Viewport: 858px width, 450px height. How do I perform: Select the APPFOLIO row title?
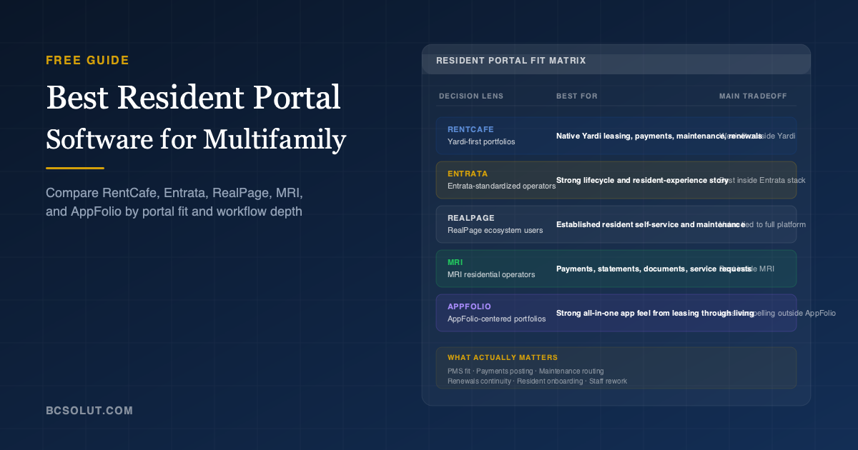click(x=469, y=306)
